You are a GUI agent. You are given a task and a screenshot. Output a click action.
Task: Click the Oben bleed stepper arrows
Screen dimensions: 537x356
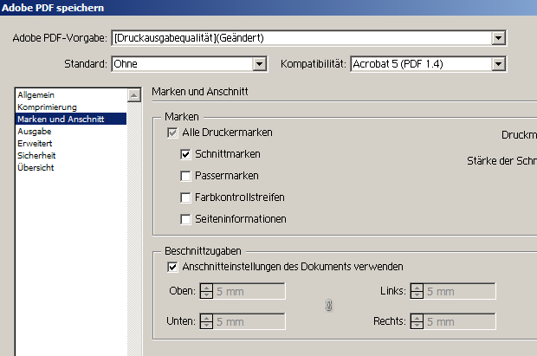(x=206, y=291)
